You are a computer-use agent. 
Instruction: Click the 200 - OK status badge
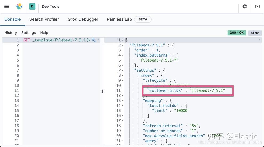(237, 33)
